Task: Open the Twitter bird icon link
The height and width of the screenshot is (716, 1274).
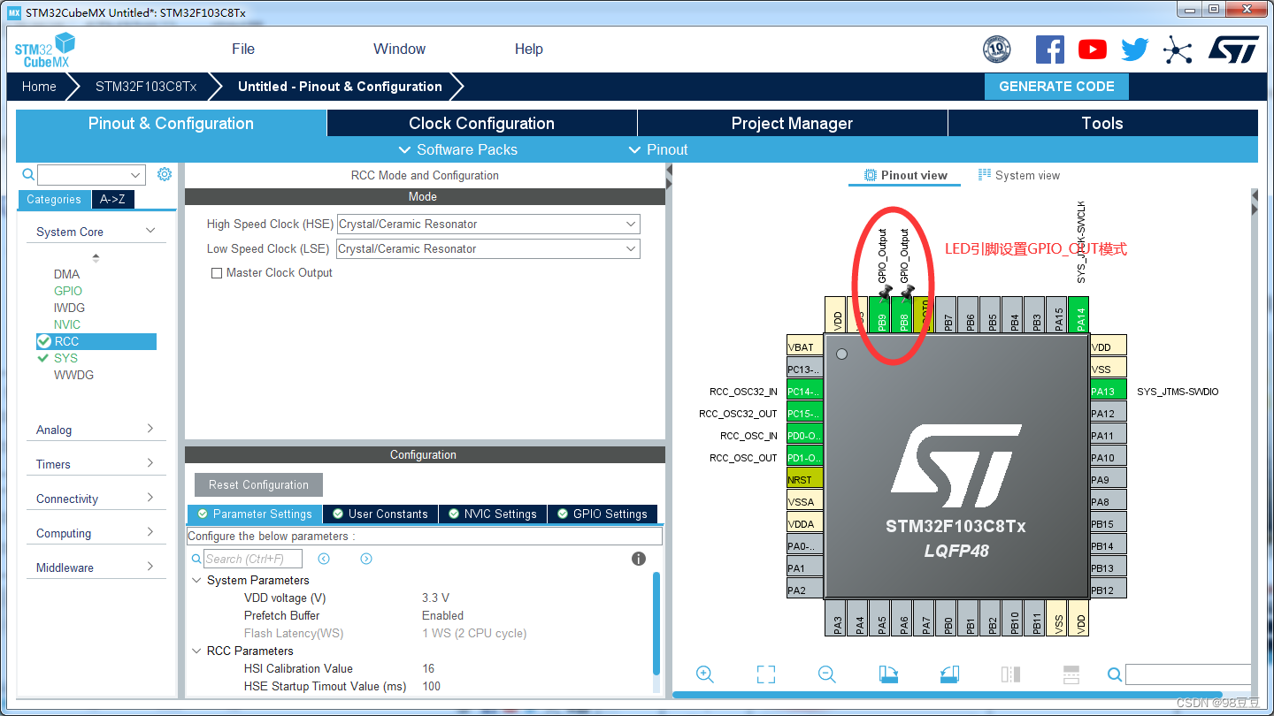Action: (1134, 50)
